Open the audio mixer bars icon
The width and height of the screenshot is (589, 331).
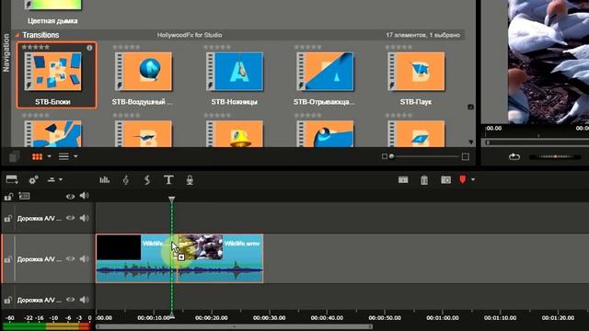click(x=104, y=180)
